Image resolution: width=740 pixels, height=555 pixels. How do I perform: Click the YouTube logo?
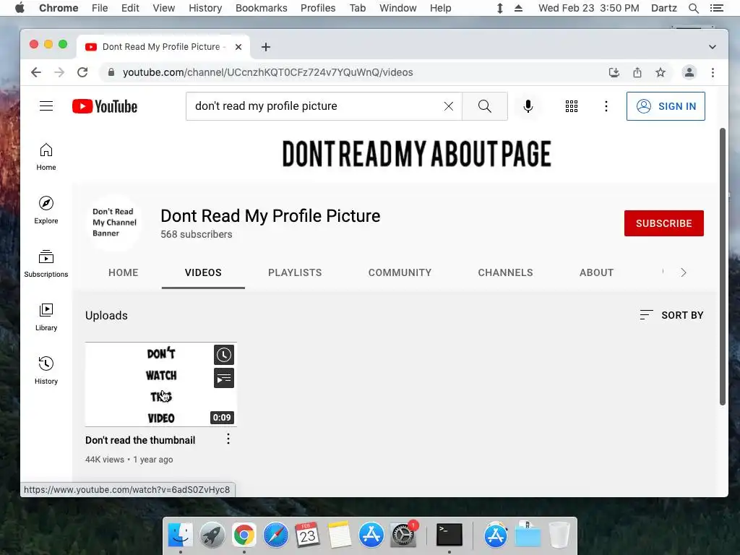click(105, 106)
